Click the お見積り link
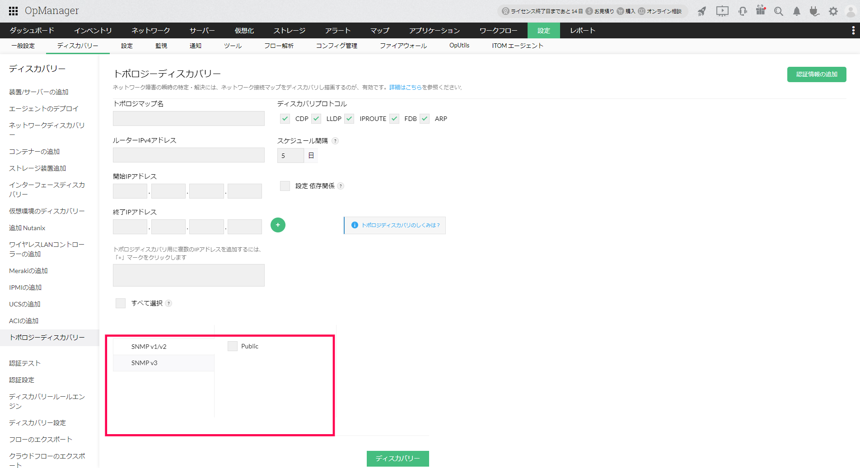This screenshot has height=468, width=860. (x=604, y=11)
